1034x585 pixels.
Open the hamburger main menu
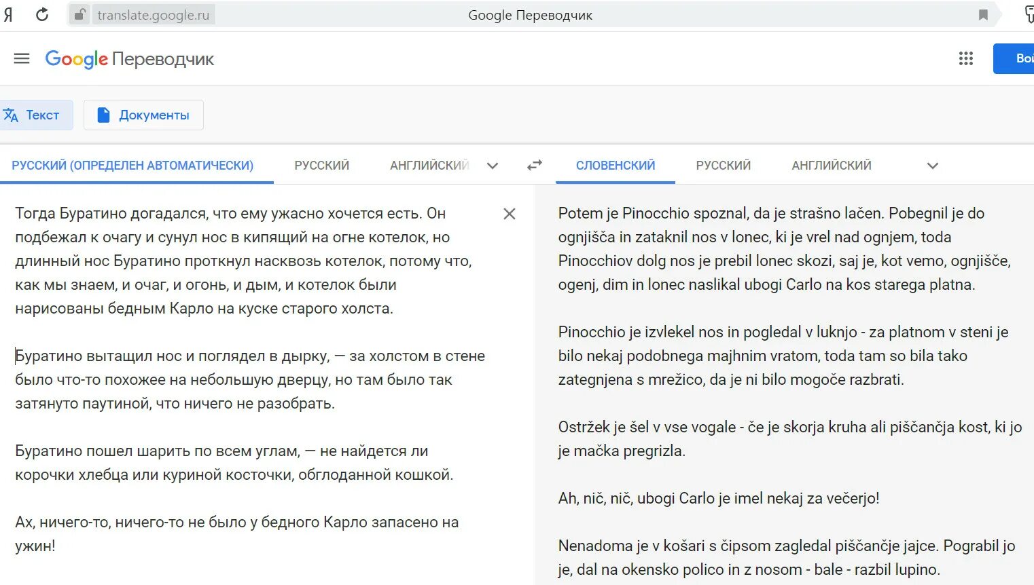point(22,58)
